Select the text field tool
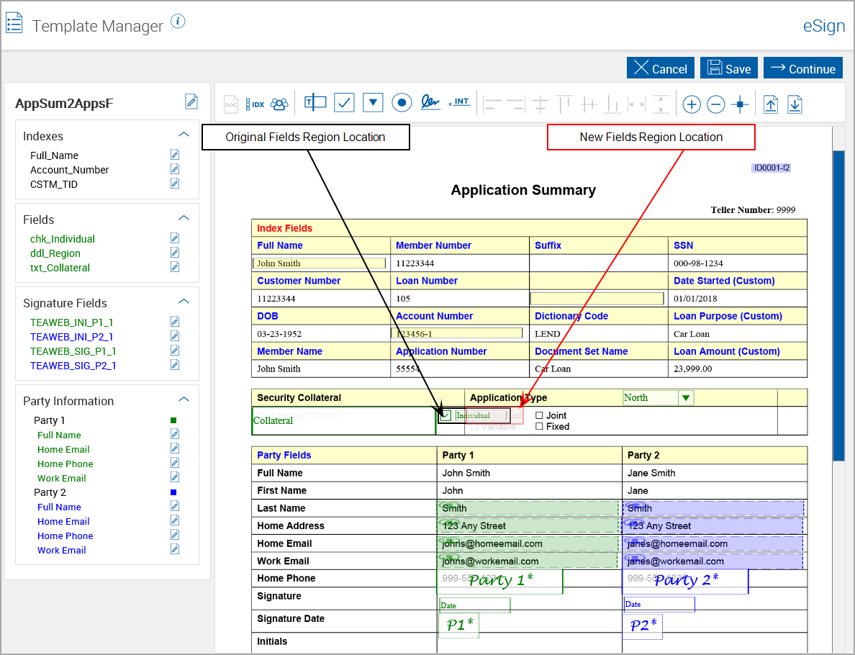This screenshot has height=655, width=855. pyautogui.click(x=315, y=102)
